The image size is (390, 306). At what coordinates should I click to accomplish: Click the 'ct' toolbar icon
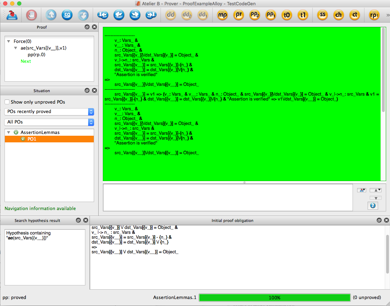point(355,15)
